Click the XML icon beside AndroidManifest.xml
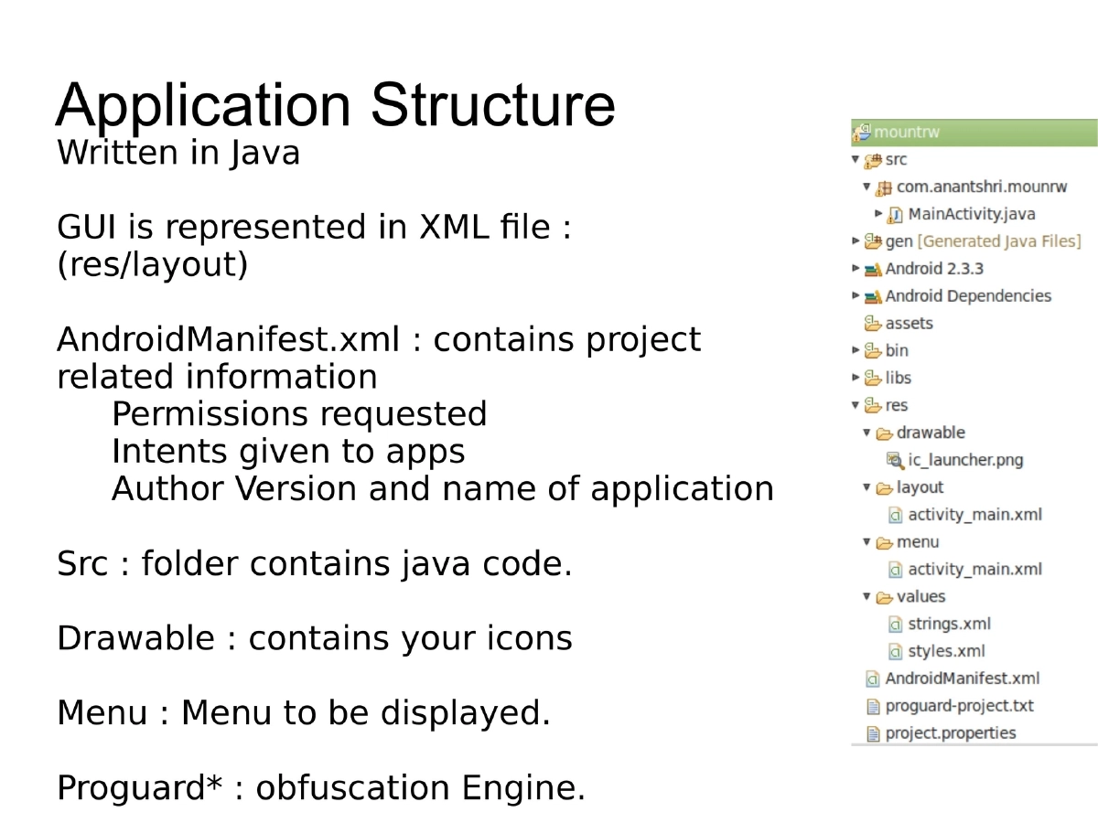1098x823 pixels. coord(871,679)
